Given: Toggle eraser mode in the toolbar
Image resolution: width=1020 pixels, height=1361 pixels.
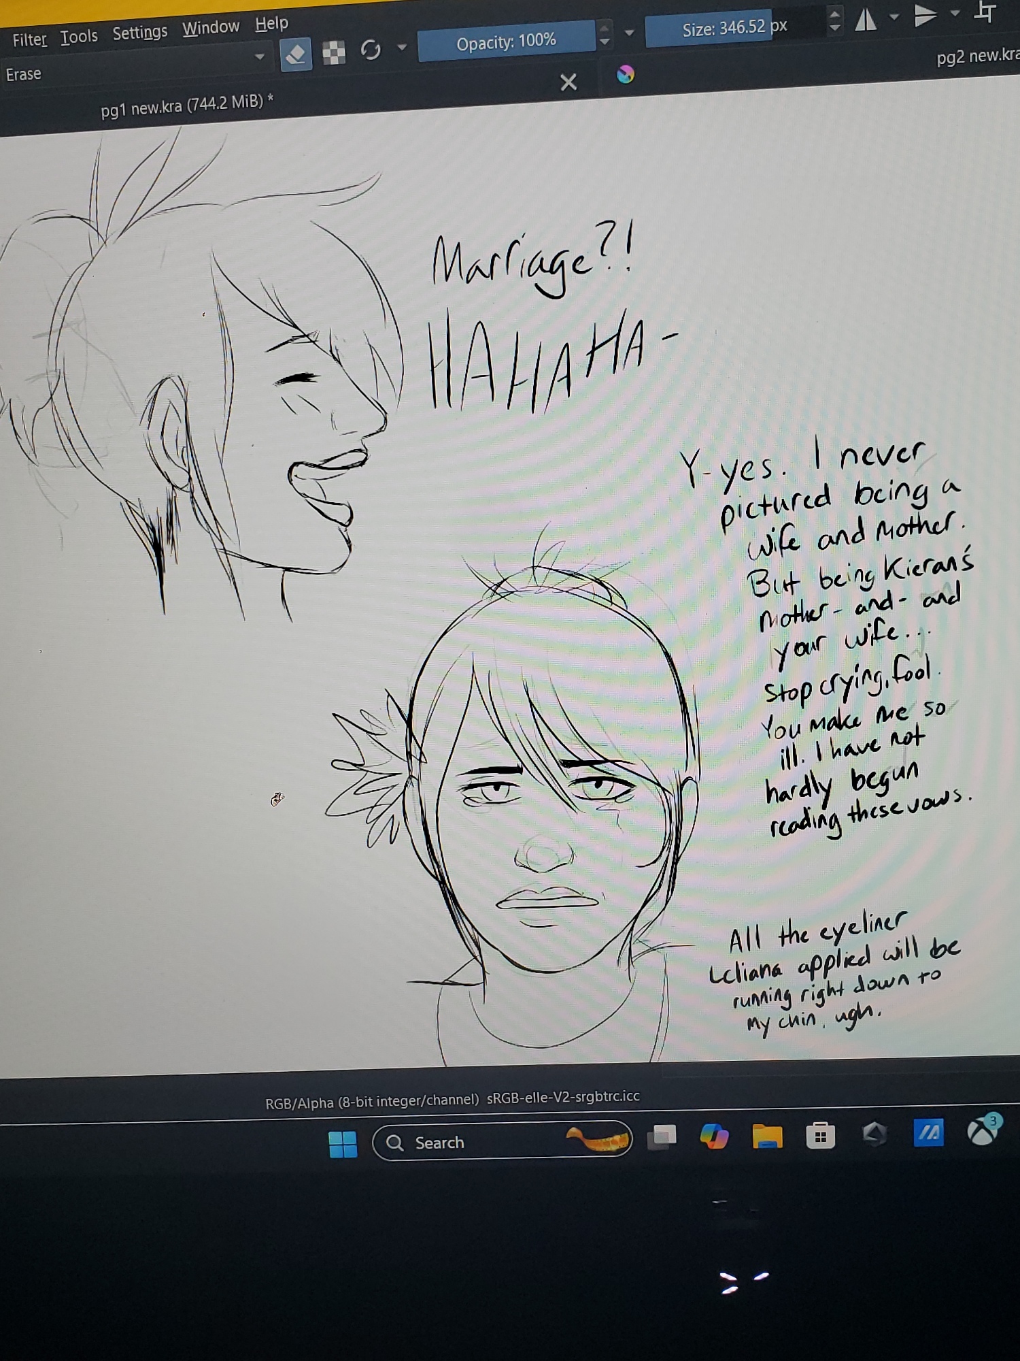Looking at the screenshot, I should (296, 54).
